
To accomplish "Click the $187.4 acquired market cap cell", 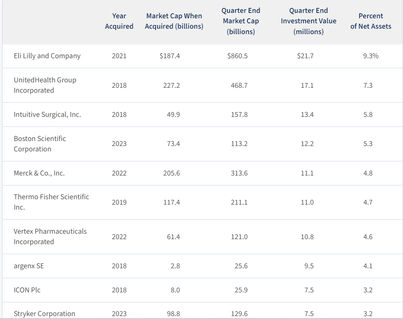I will (x=170, y=56).
